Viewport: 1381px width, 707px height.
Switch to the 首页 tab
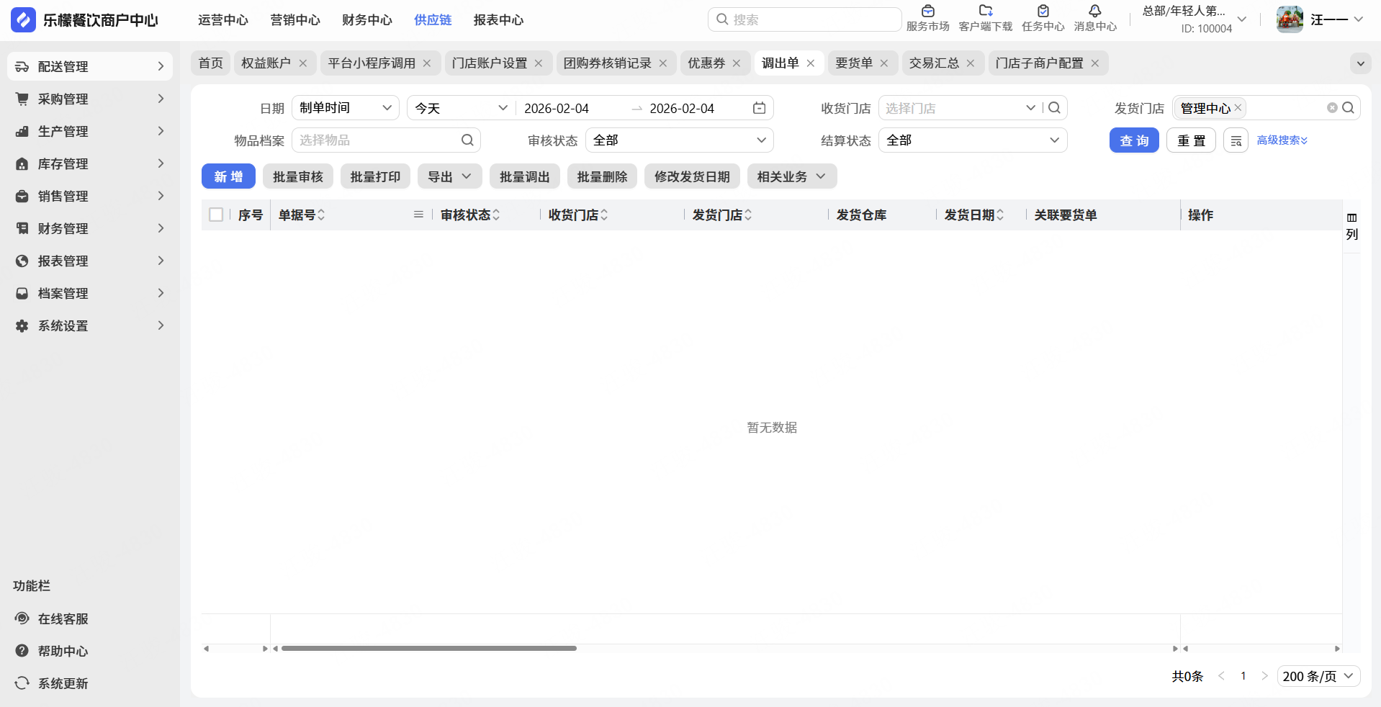tap(210, 63)
